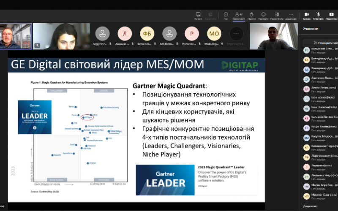
Task: Open the meeting Chat panel
Action: 226,16
